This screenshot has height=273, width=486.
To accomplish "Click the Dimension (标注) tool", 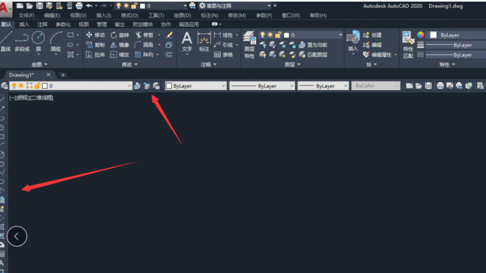I will point(204,41).
